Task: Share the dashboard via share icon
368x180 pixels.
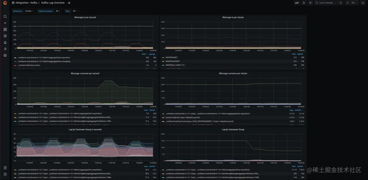Action: (x=69, y=3)
